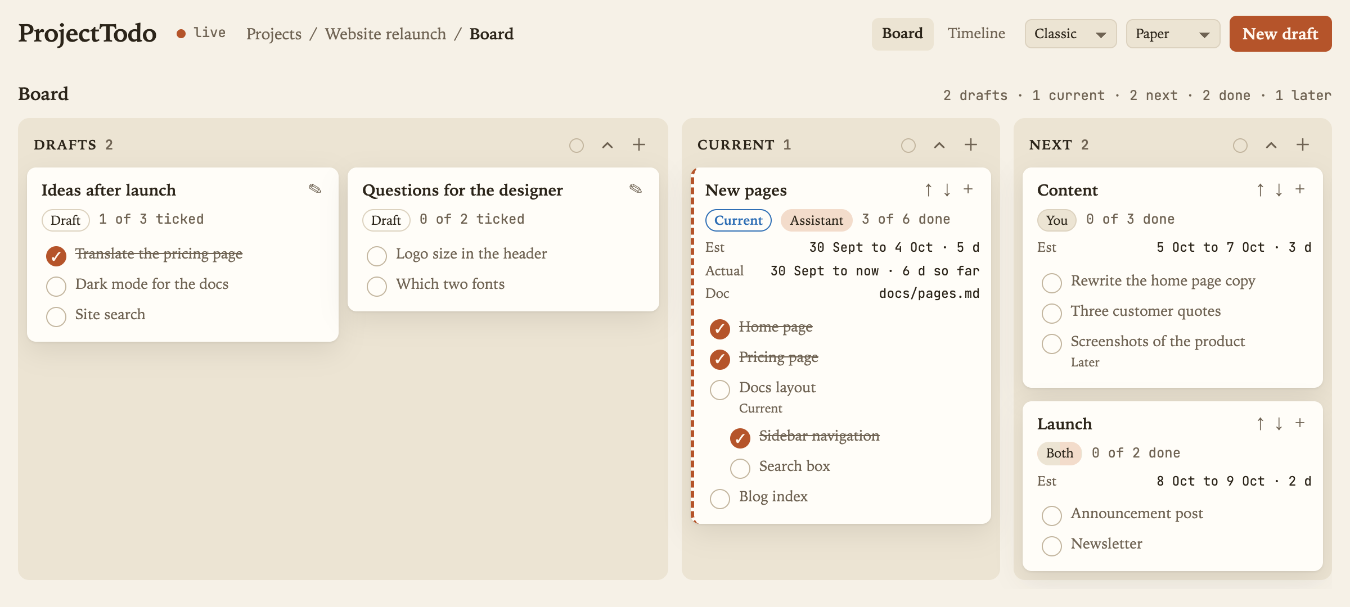1350x607 pixels.
Task: Open the New pages card title
Action: click(x=746, y=191)
